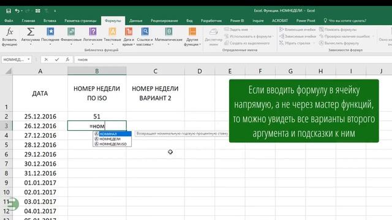Open Другие функции menu
Image resolution: width=392 pixels, height=220 pixels.
coord(192,37)
